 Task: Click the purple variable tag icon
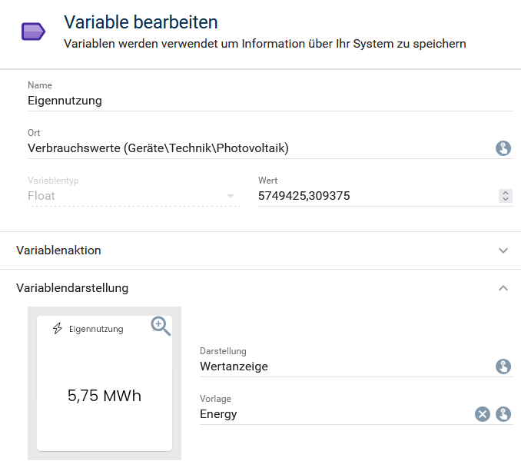pyautogui.click(x=33, y=32)
